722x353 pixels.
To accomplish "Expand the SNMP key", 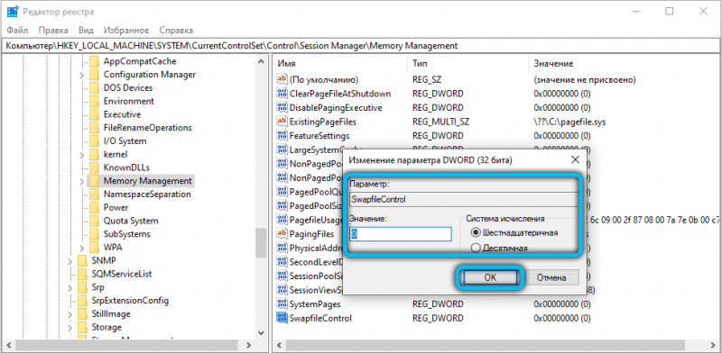I will tap(70, 261).
